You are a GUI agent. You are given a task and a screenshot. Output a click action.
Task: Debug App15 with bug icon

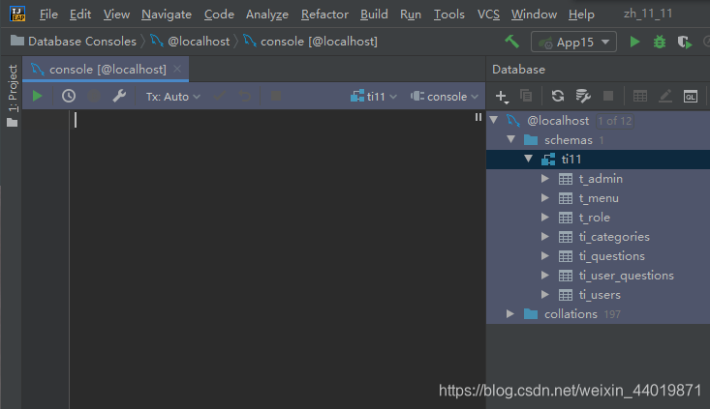click(660, 42)
